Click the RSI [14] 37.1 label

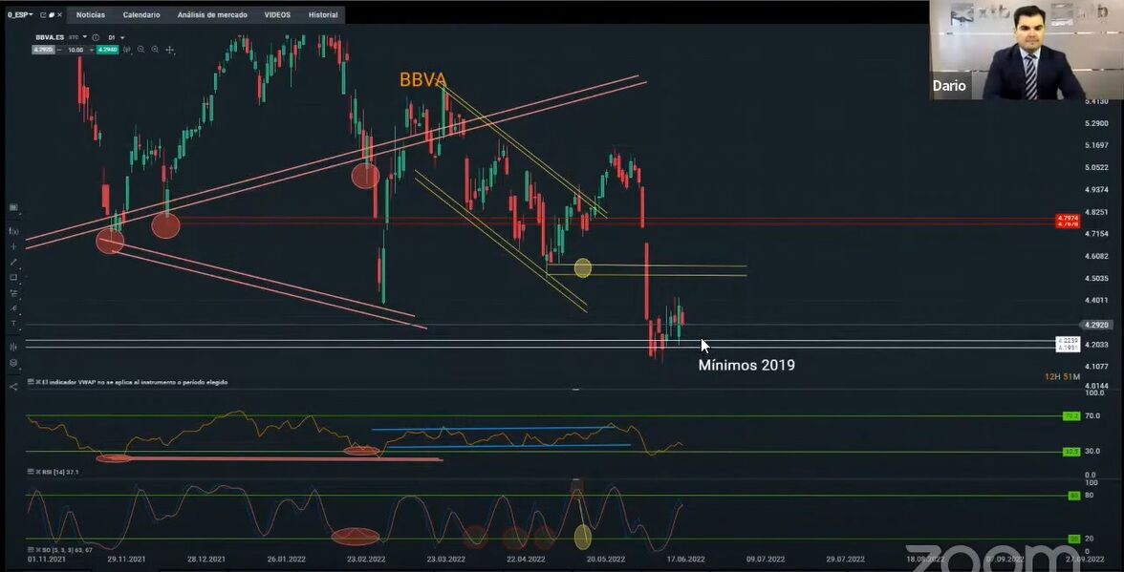[60, 472]
